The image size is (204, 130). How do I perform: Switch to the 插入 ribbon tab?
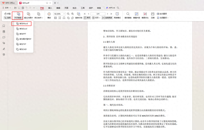(x=50, y=8)
